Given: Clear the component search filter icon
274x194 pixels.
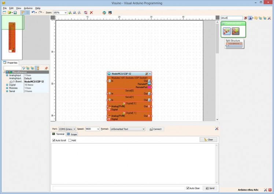Looking at the screenshot, I should [x=246, y=18].
